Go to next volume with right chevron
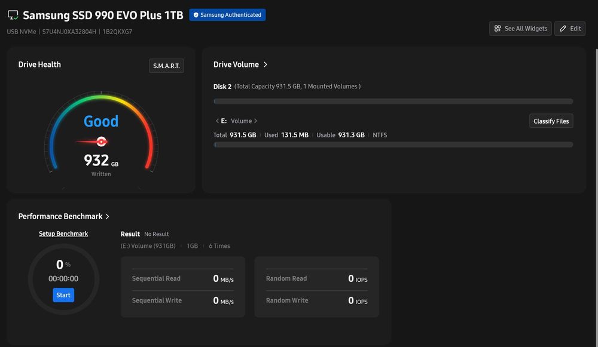This screenshot has width=598, height=347. point(255,121)
